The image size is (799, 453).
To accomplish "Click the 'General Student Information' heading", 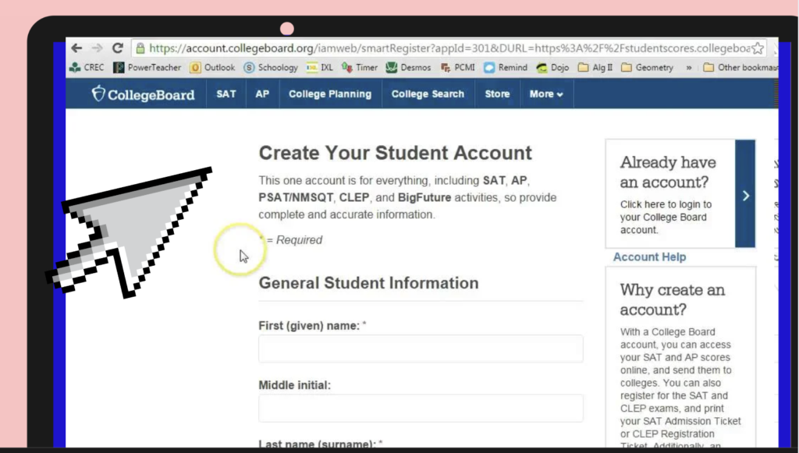I will [369, 283].
